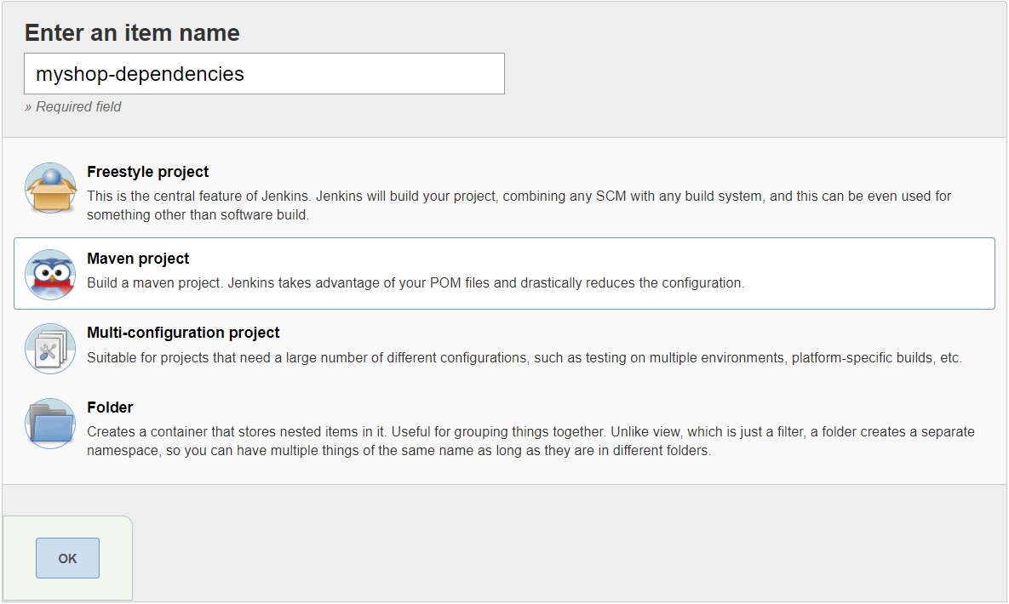Viewport: 1009px width, 604px height.
Task: Click the 'Enter an item name' heading
Action: click(x=132, y=33)
